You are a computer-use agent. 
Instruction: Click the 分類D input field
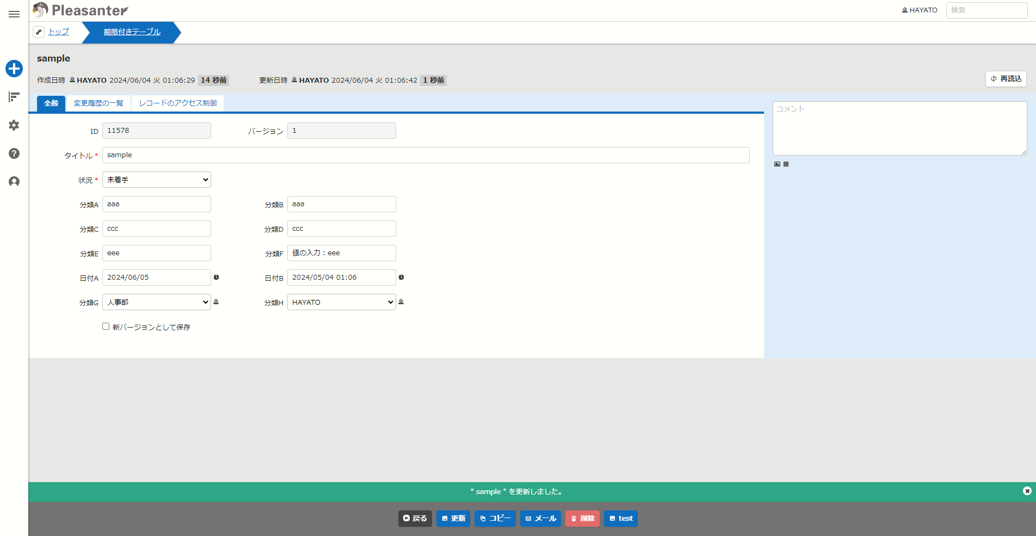pos(342,229)
